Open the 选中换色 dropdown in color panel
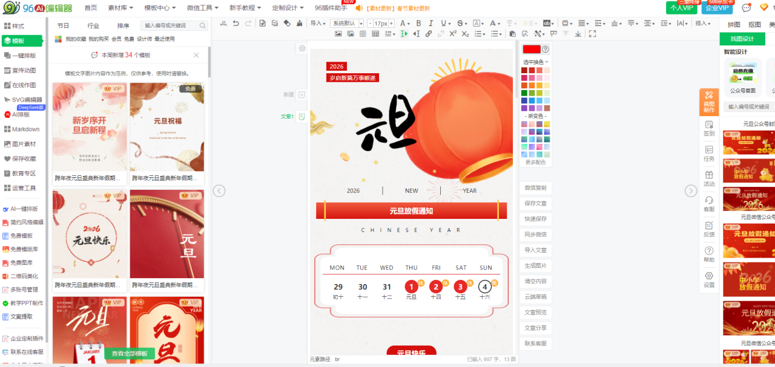This screenshot has height=367, width=775. (536, 62)
